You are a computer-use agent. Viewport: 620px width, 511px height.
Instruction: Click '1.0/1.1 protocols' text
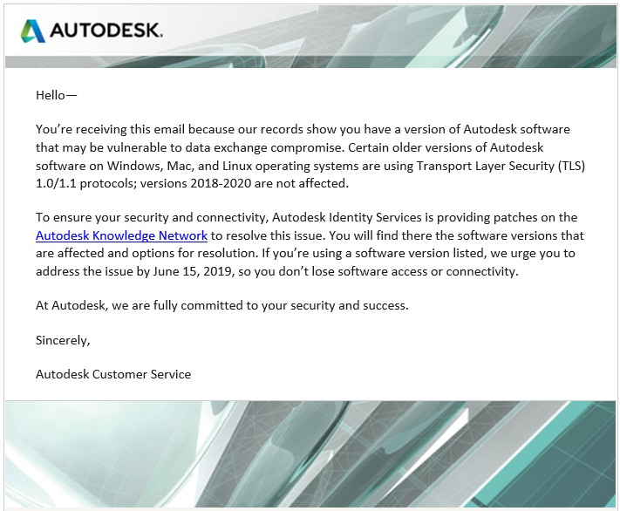tap(85, 183)
